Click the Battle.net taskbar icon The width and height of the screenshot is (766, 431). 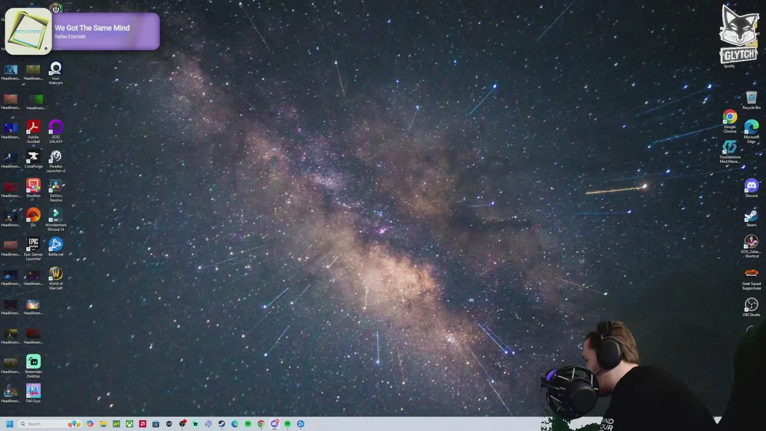(300, 424)
